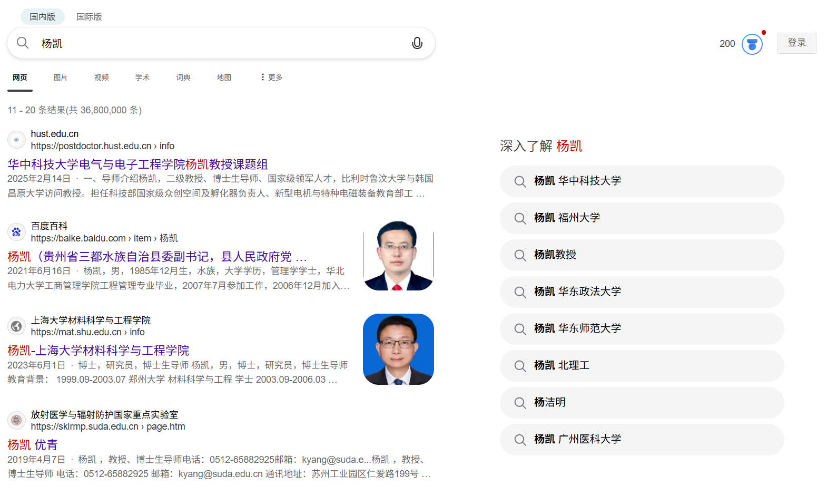Focus the search input containing 杨凯
827x495 pixels.
pyautogui.click(x=221, y=43)
